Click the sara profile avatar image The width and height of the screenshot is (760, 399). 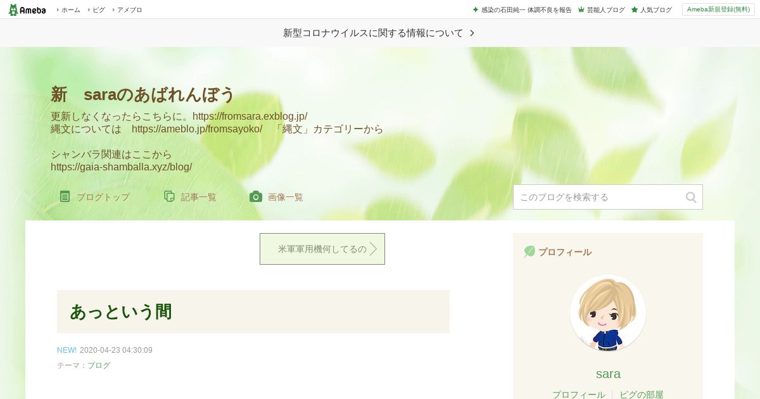pyautogui.click(x=608, y=313)
